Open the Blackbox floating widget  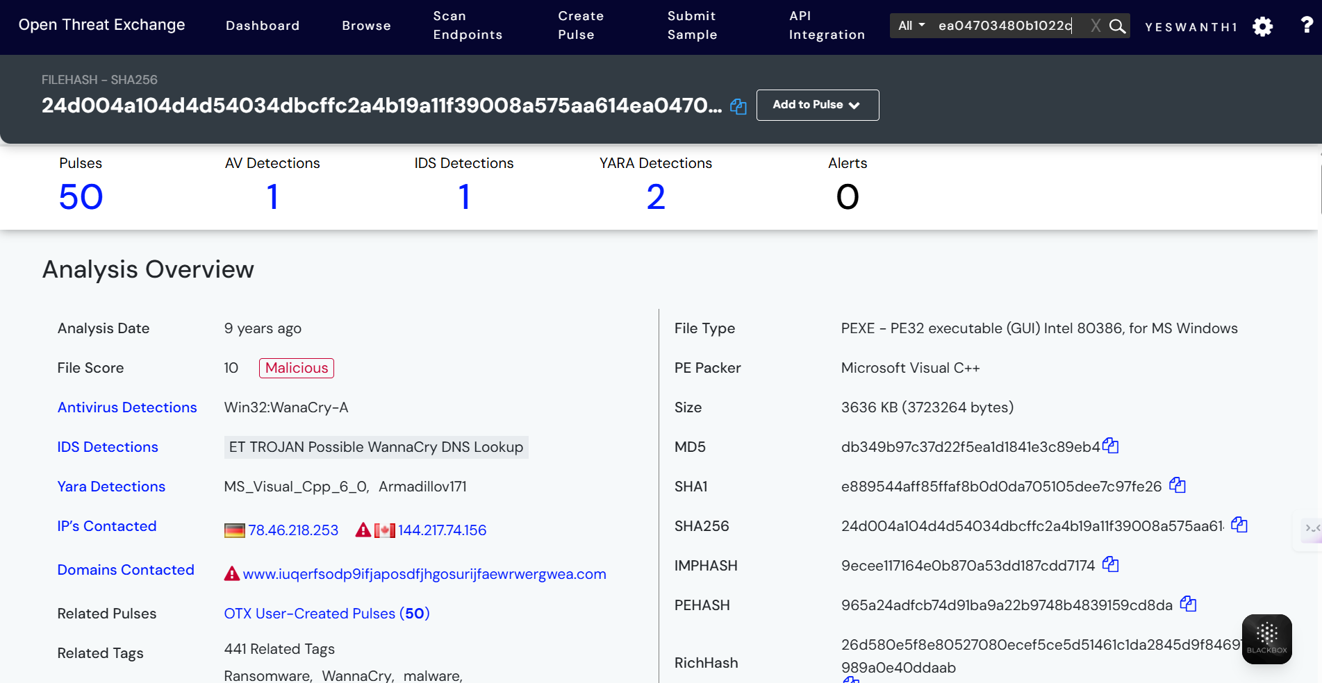coord(1266,639)
